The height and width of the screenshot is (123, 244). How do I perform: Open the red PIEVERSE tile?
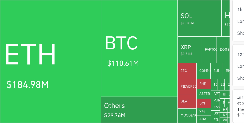tap(187, 86)
